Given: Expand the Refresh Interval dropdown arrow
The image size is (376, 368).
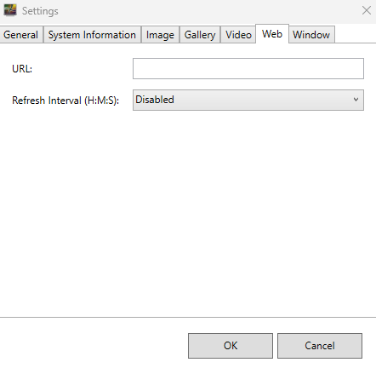Looking at the screenshot, I should (x=356, y=100).
